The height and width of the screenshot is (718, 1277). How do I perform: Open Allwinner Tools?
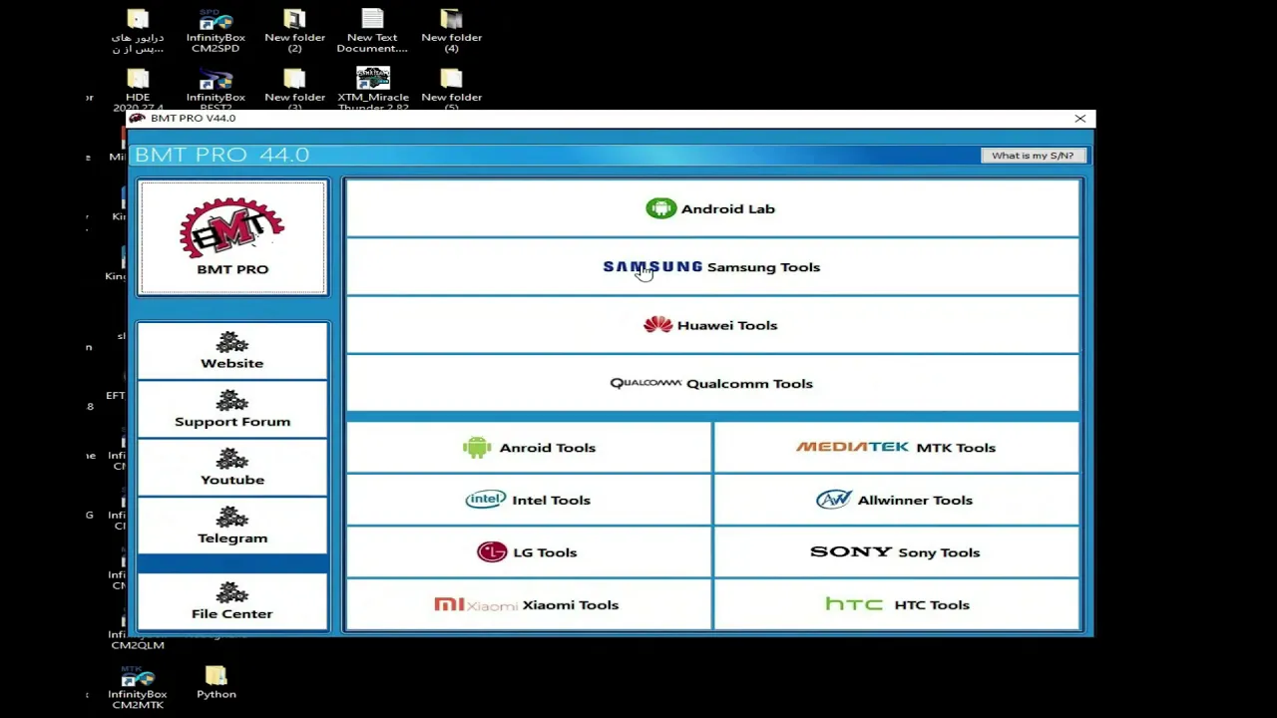pos(896,500)
